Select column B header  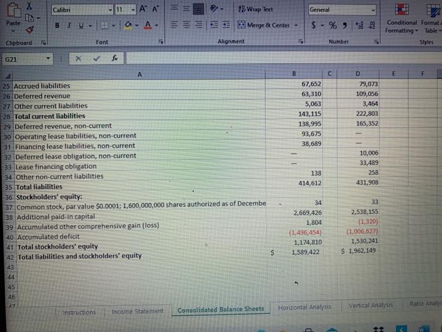click(x=294, y=74)
